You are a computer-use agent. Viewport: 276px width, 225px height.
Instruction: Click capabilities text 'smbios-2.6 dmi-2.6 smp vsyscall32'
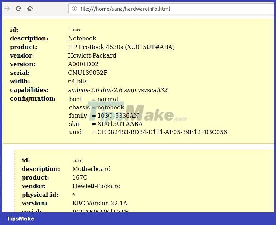coord(118,90)
